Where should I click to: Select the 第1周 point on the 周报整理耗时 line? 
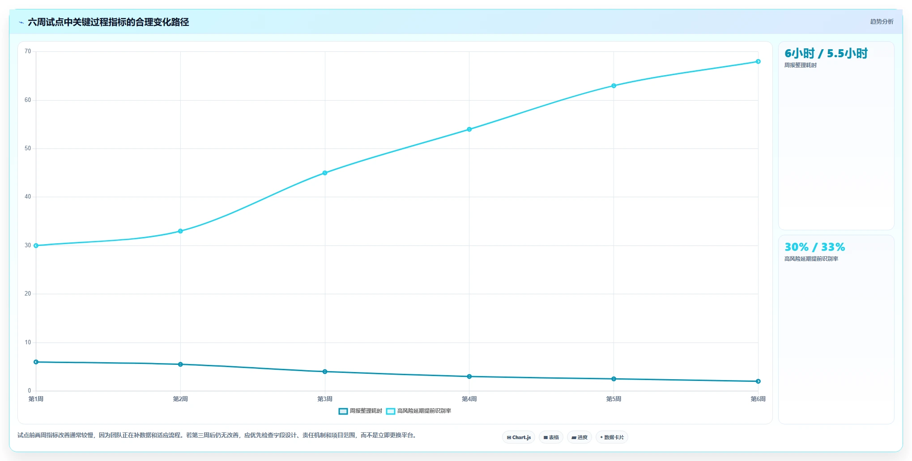36,362
